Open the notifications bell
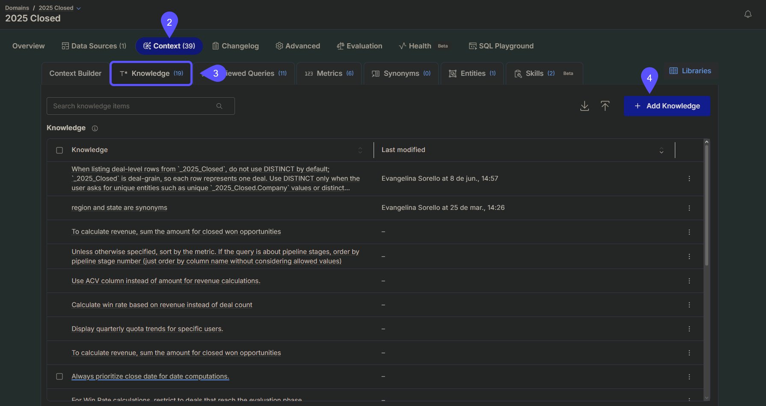This screenshot has height=406, width=766. tap(748, 14)
